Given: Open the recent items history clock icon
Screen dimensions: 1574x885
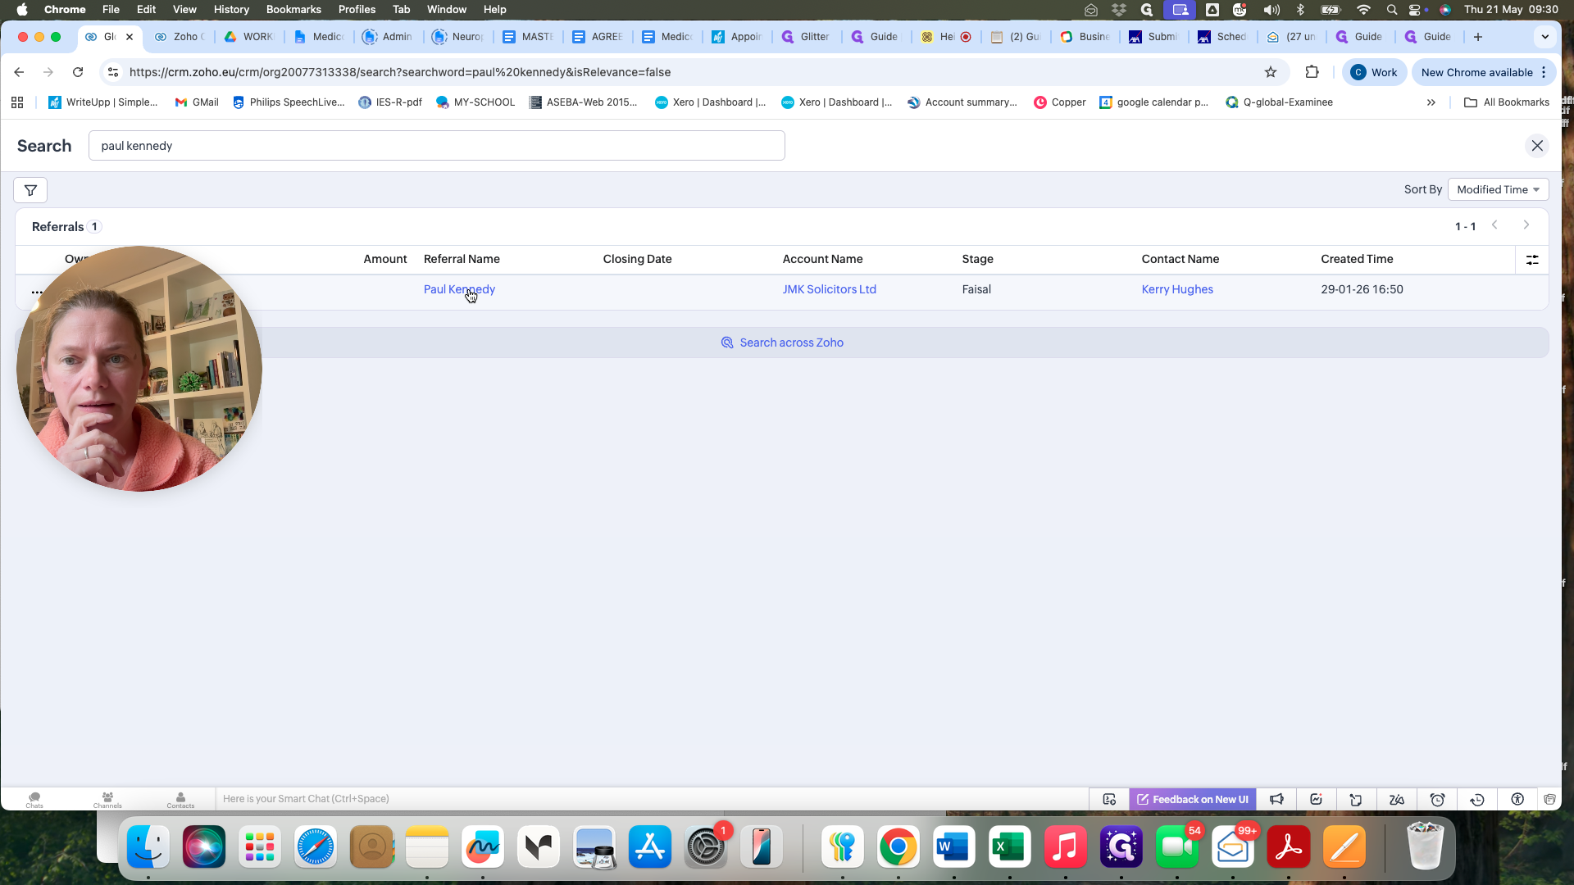Looking at the screenshot, I should pos(1477,800).
